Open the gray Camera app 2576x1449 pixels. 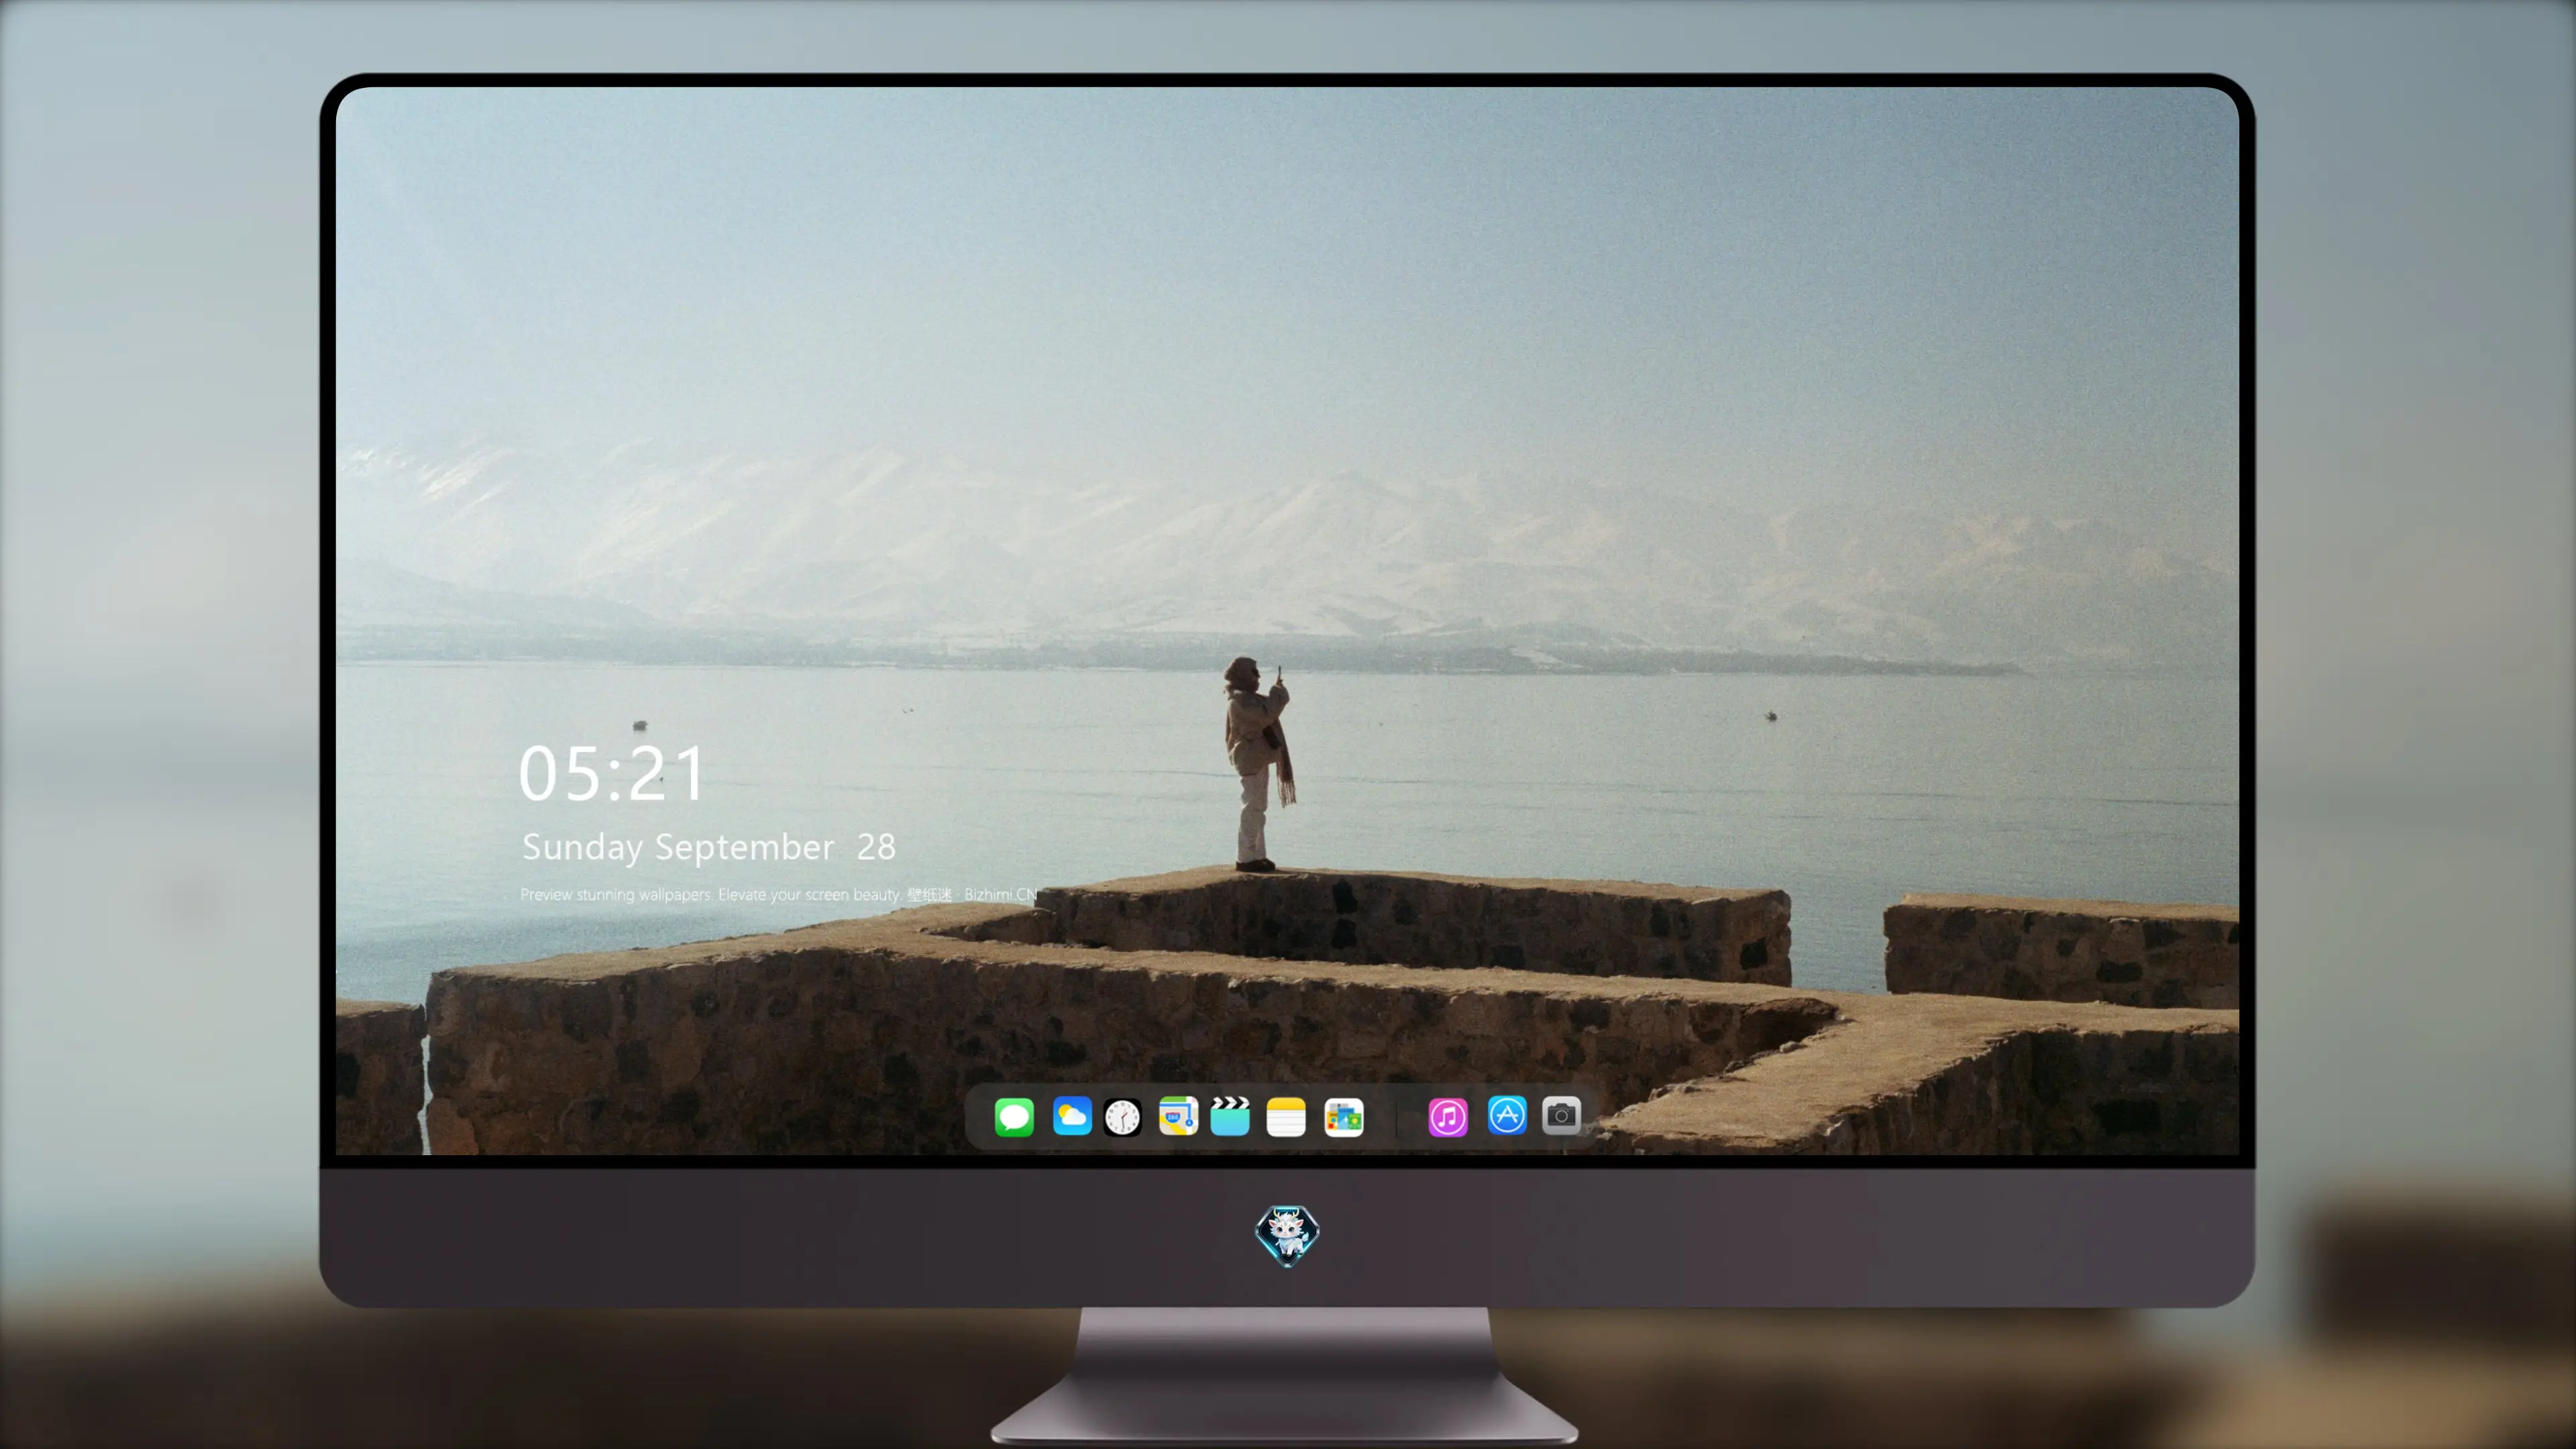[1561, 1115]
